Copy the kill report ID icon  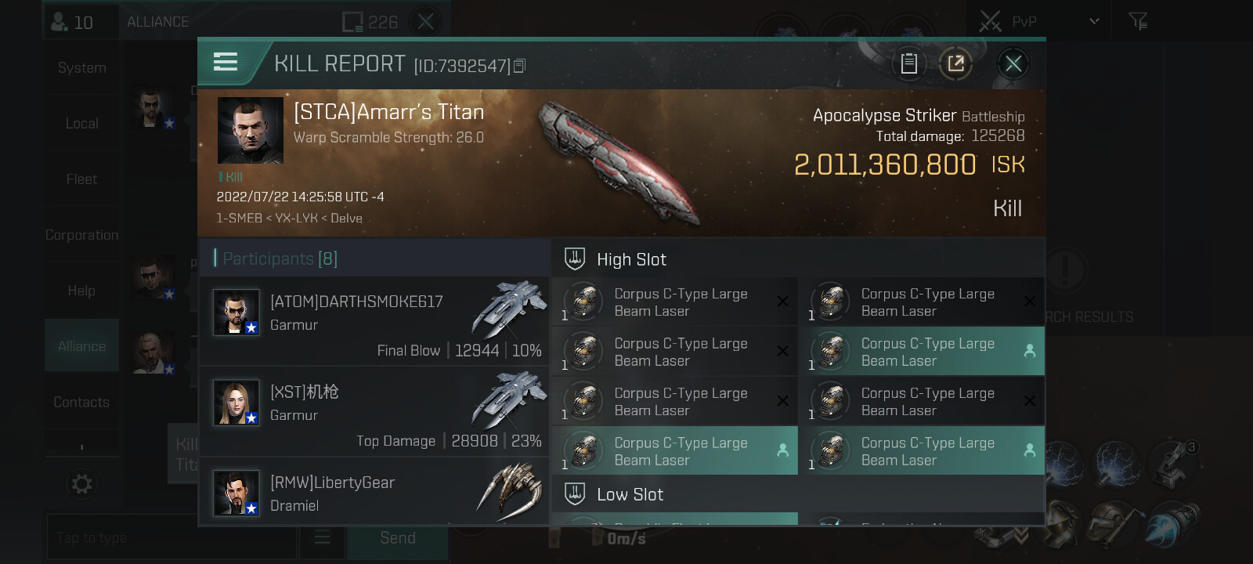519,66
